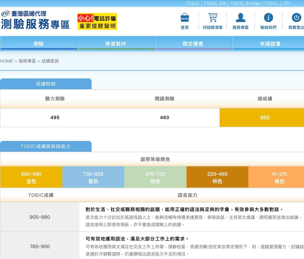This screenshot has height=259, width=304.
Task: Go to TOEFL link in top bar
Action: click(271, 3)
